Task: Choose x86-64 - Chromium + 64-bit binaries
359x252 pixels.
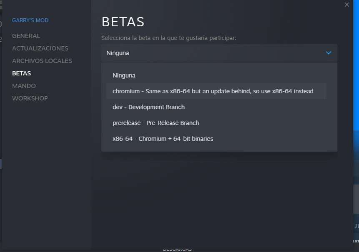Action: tap(163, 139)
